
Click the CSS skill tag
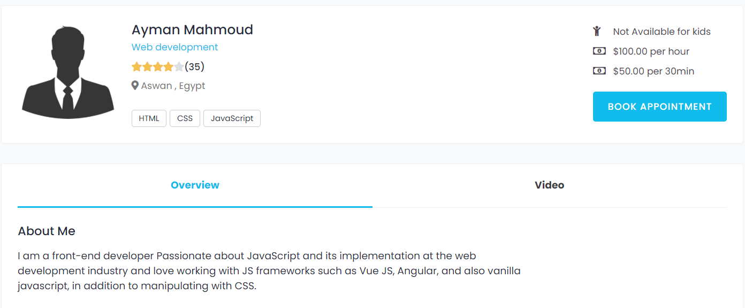pyautogui.click(x=185, y=118)
